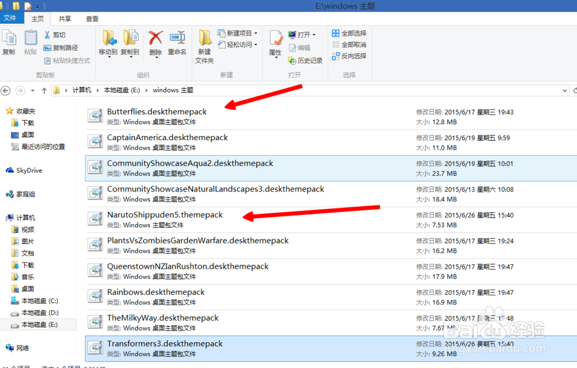Open the Properties (属性) icon
The height and width of the screenshot is (368, 577).
(x=276, y=38)
